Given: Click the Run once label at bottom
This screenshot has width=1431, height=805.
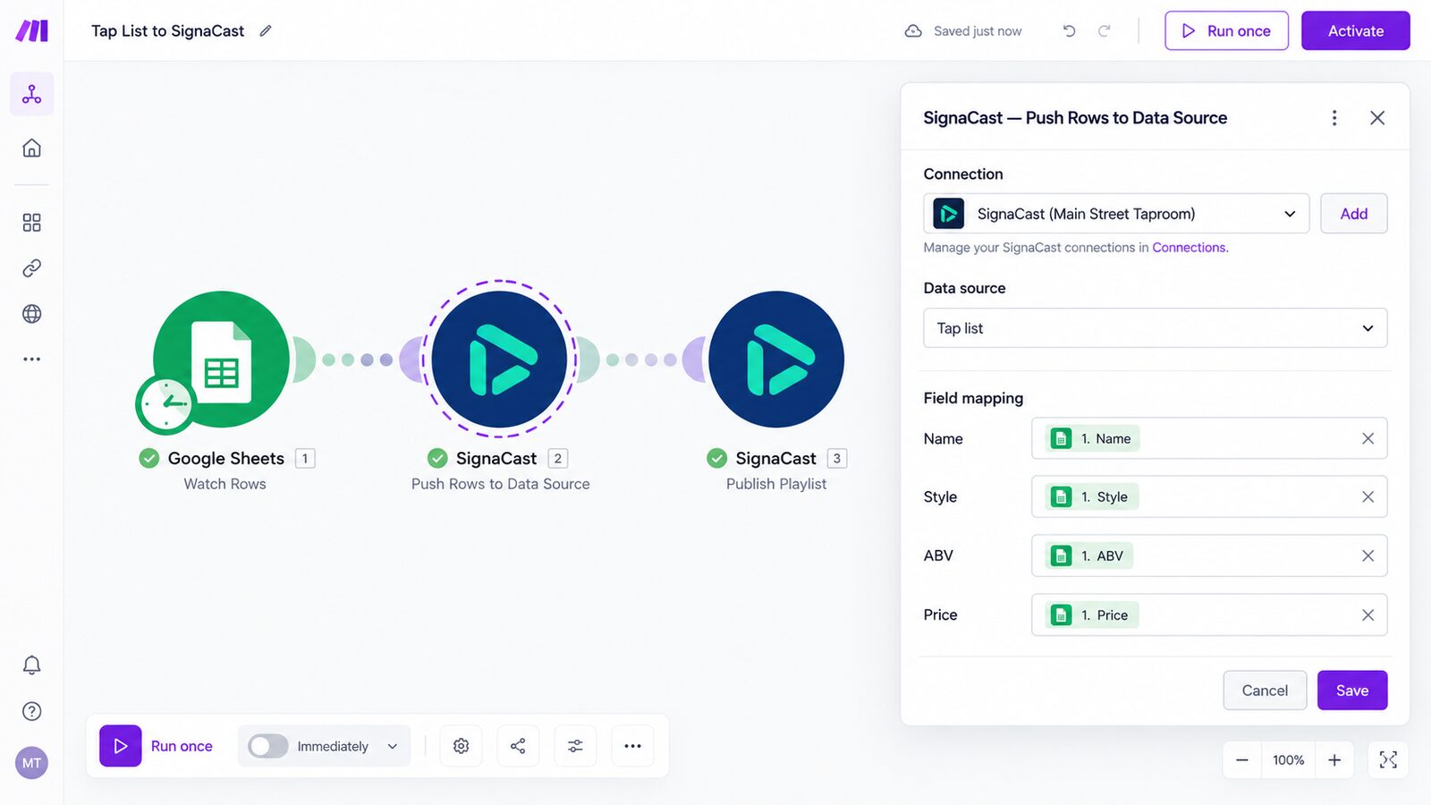Looking at the screenshot, I should pos(182,746).
